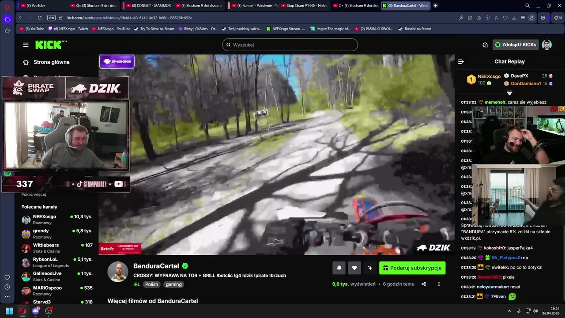Open MARIOspzoo recommended channel

click(57, 290)
